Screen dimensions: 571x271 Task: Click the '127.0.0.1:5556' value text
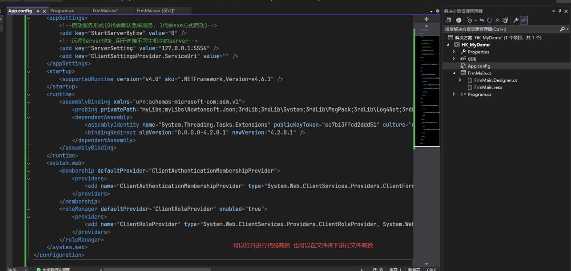tap(184, 48)
